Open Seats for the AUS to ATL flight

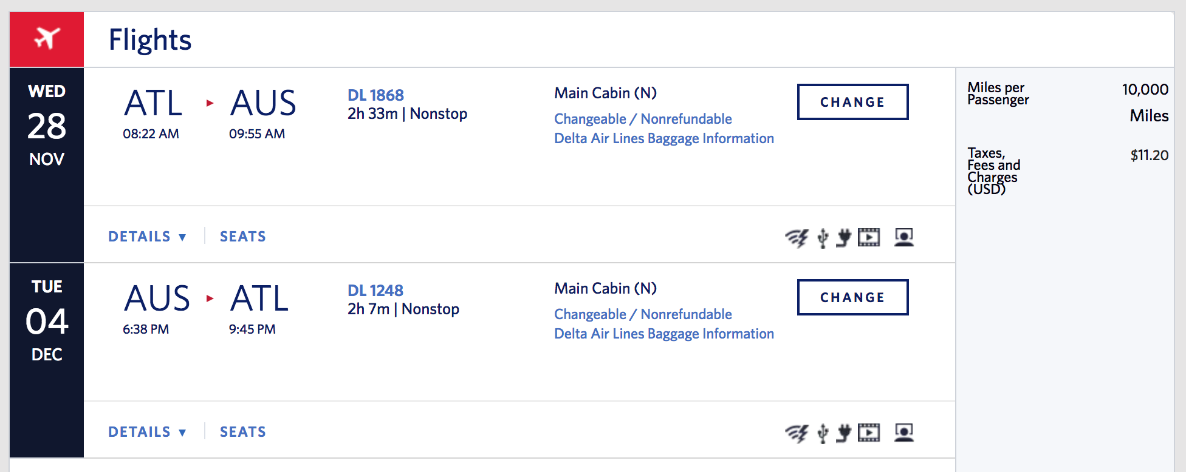[x=242, y=432]
